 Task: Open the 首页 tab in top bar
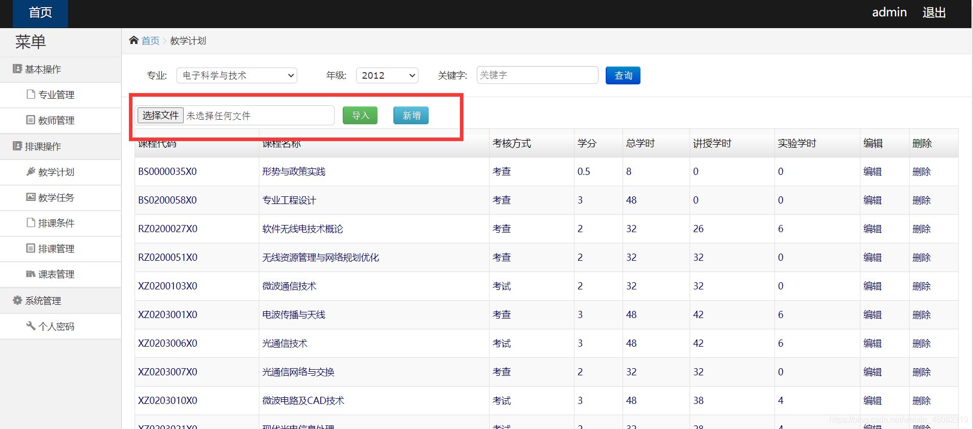click(x=40, y=13)
